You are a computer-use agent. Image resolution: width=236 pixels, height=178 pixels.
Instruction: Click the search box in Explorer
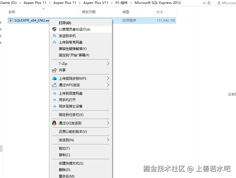point(226,3)
